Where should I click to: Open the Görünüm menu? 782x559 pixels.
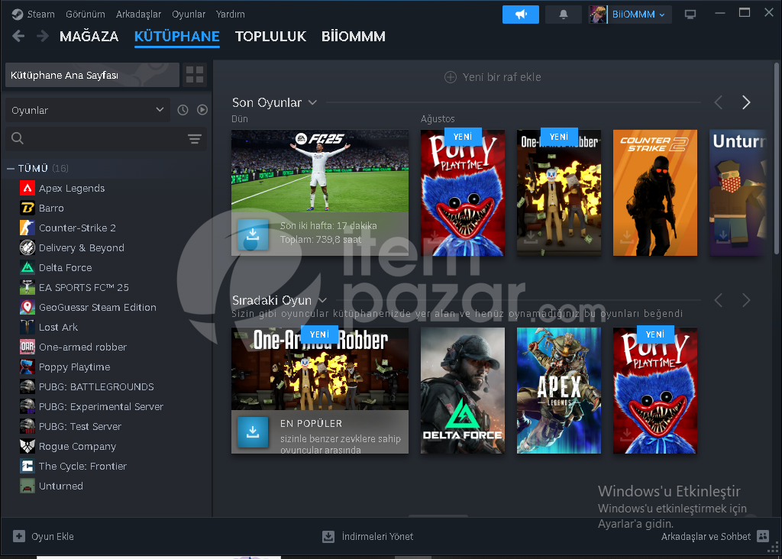pyautogui.click(x=86, y=14)
